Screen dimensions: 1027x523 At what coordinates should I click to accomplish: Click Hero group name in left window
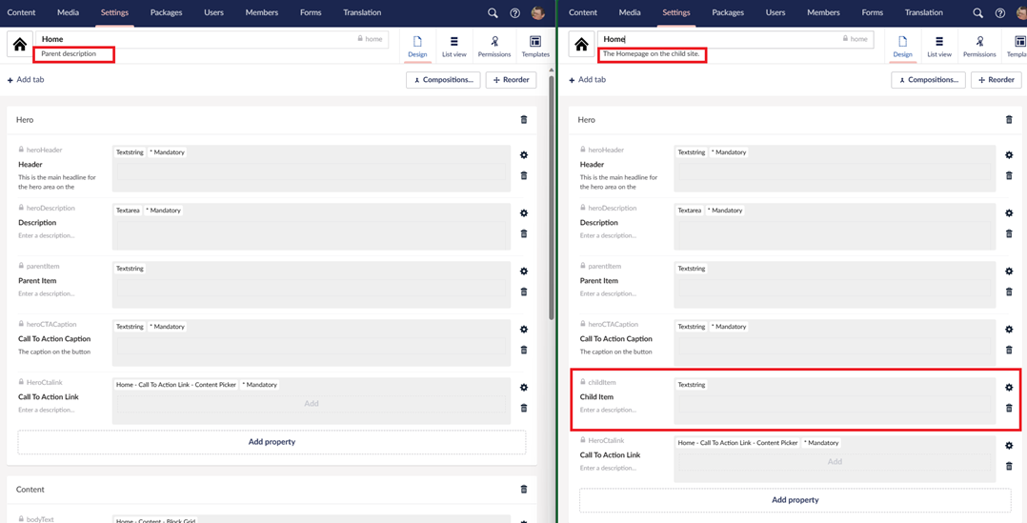(x=25, y=120)
